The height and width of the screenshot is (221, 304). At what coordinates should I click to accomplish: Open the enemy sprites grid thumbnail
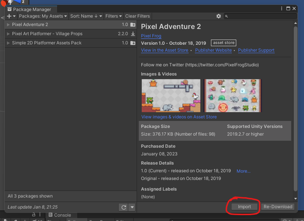coord(233,95)
